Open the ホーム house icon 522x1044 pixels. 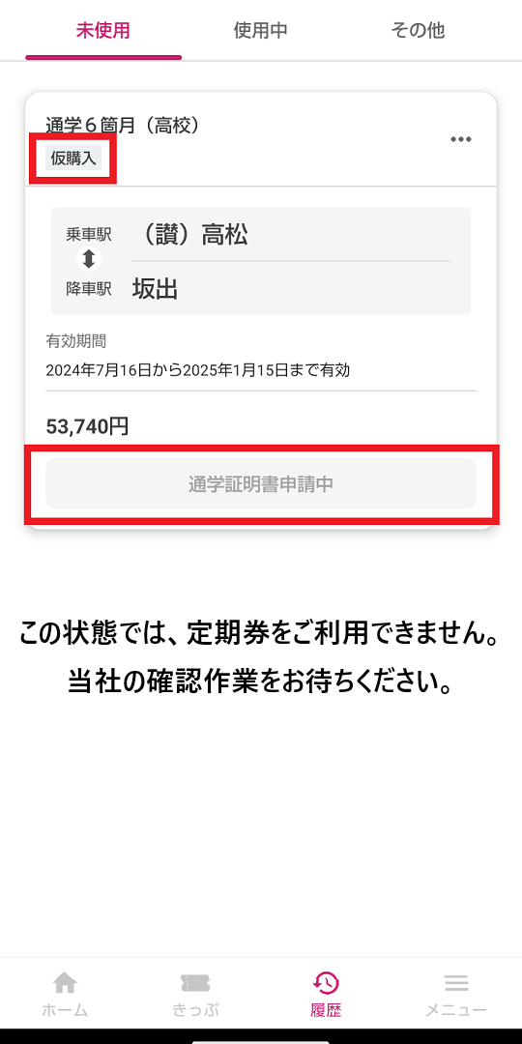click(x=65, y=982)
